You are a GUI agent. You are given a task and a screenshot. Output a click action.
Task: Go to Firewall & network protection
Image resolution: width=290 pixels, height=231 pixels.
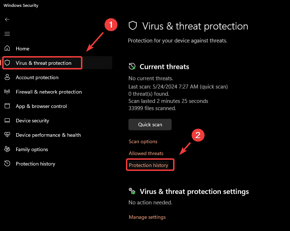click(x=49, y=92)
